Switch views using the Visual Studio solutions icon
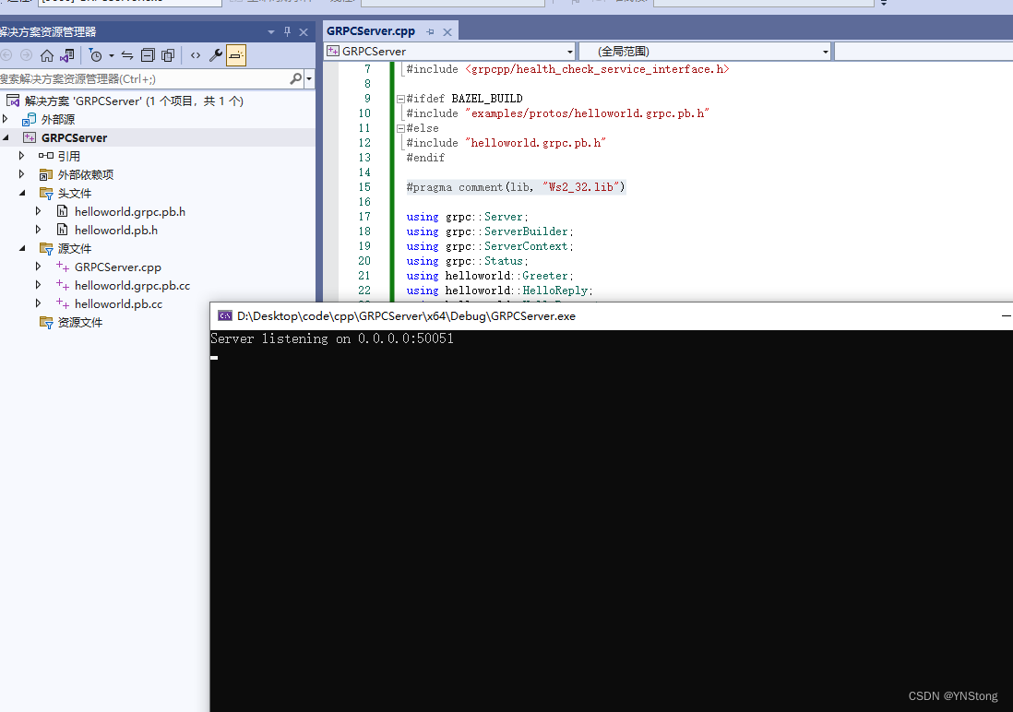The height and width of the screenshot is (712, 1013). tap(67, 56)
